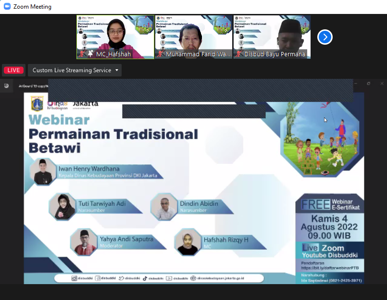Viewport: 387px width, 300px height.
Task: Click muted microphone icon on Muhammad Farid tile
Action: [161, 54]
